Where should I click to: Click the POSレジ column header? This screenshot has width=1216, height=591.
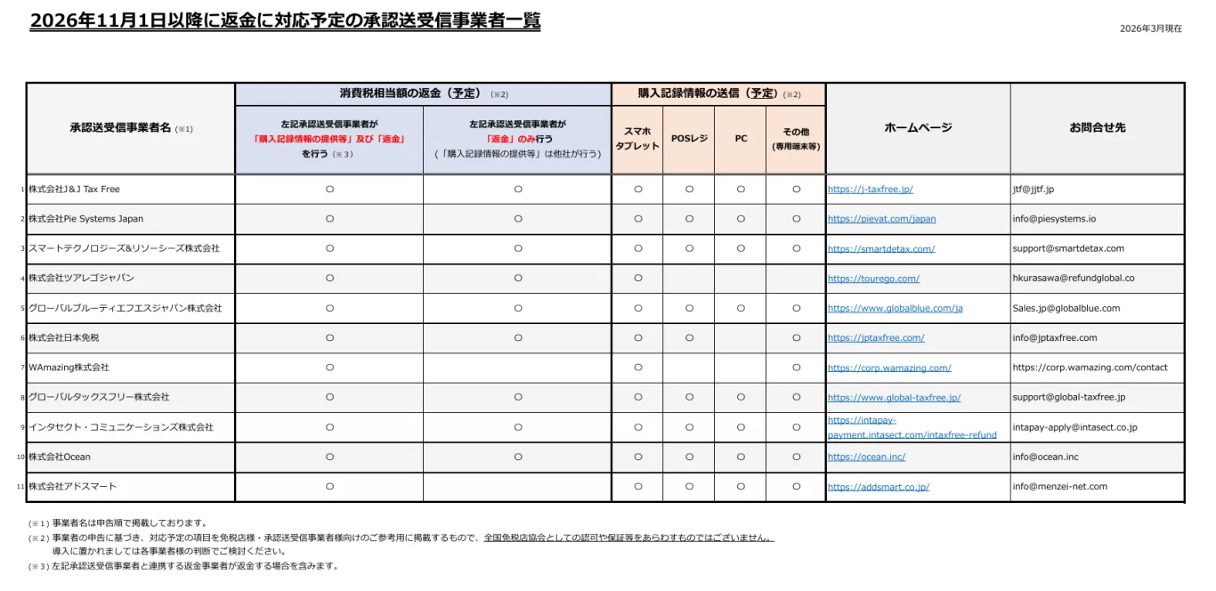689,140
